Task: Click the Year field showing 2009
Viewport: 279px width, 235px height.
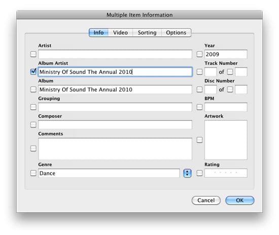Action: coord(226,54)
